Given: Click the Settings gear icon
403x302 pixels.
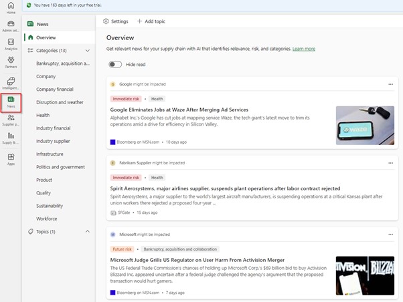Looking at the screenshot, I should (106, 21).
